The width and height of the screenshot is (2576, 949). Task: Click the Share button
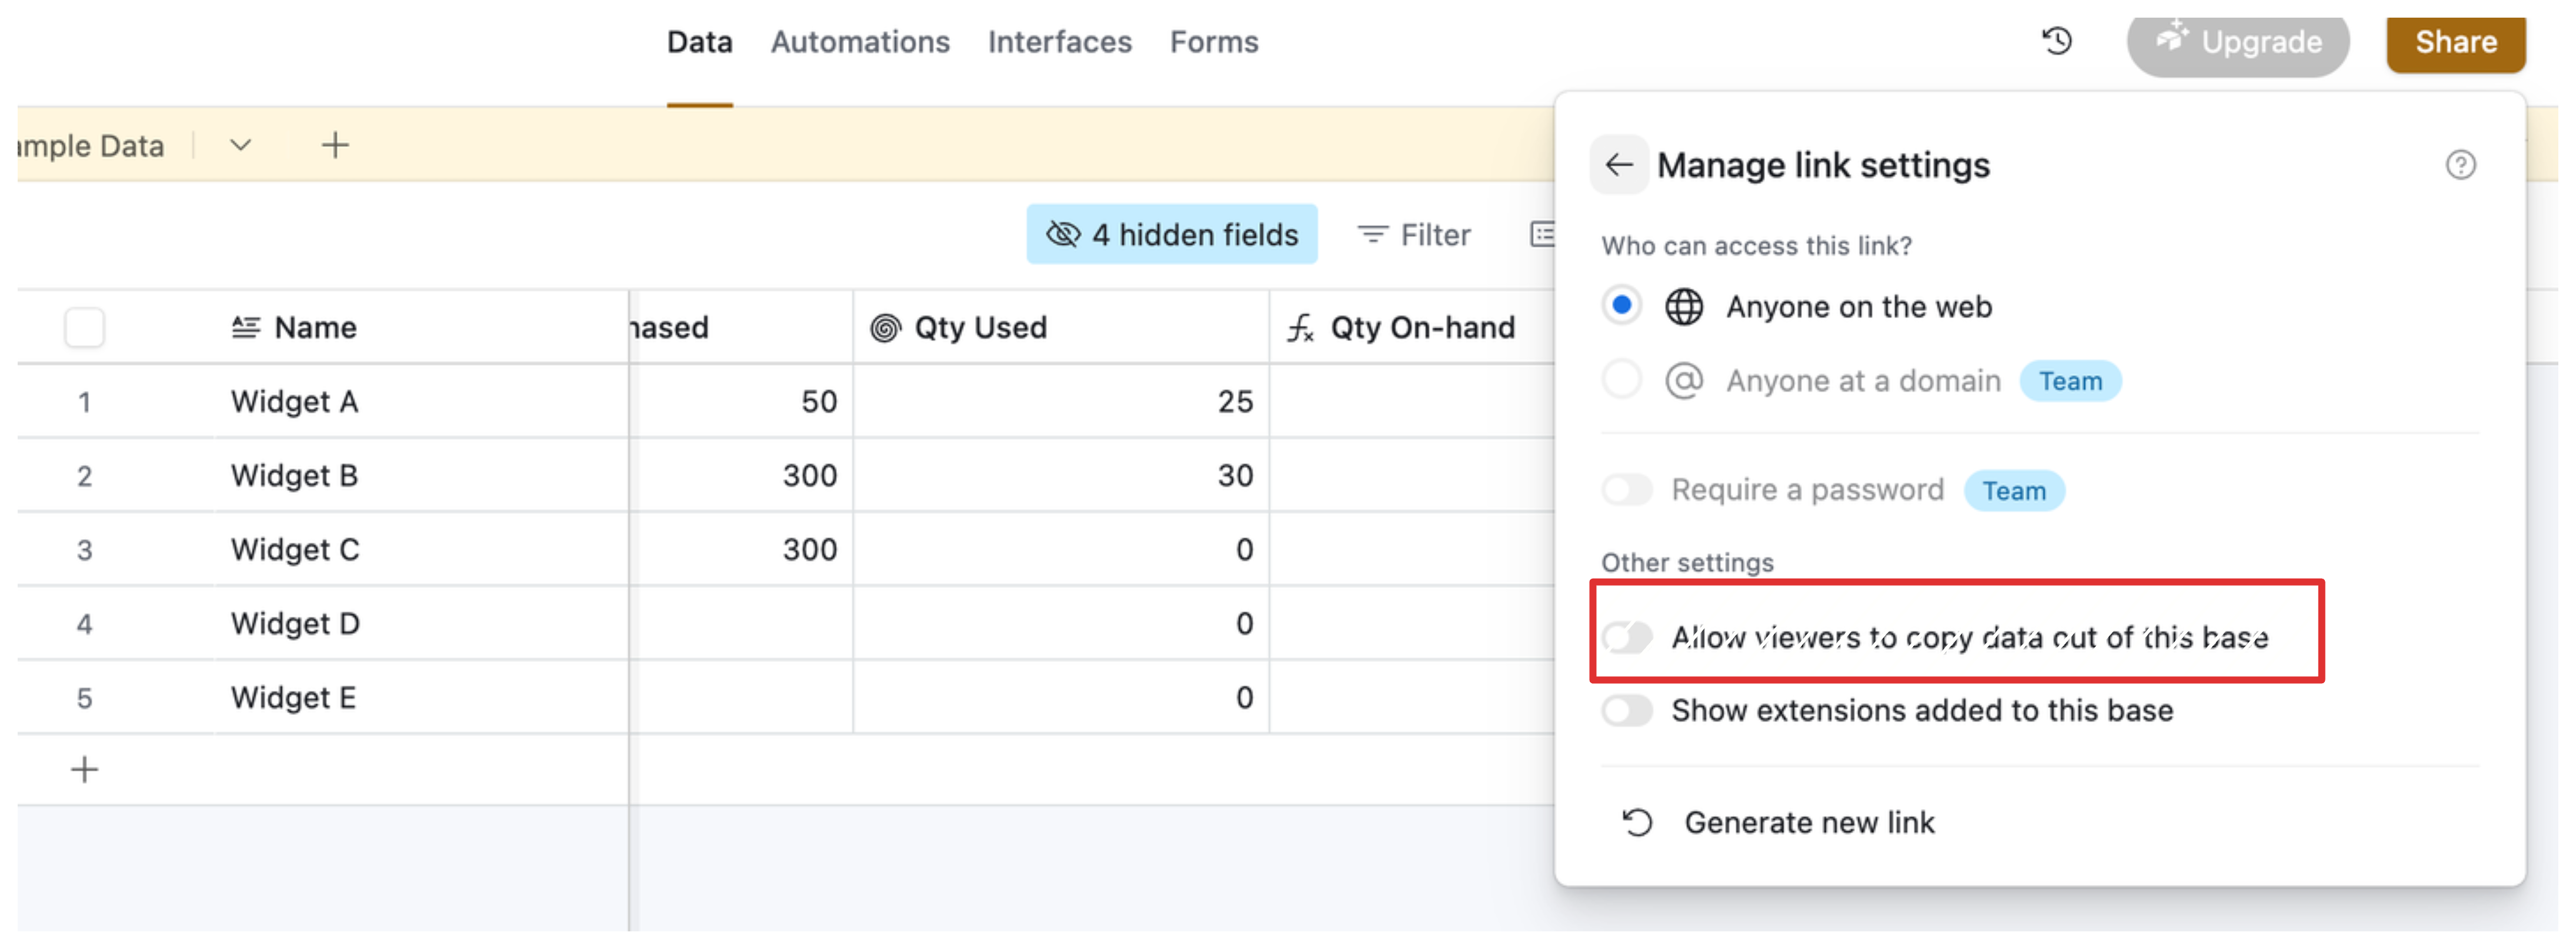click(2456, 42)
